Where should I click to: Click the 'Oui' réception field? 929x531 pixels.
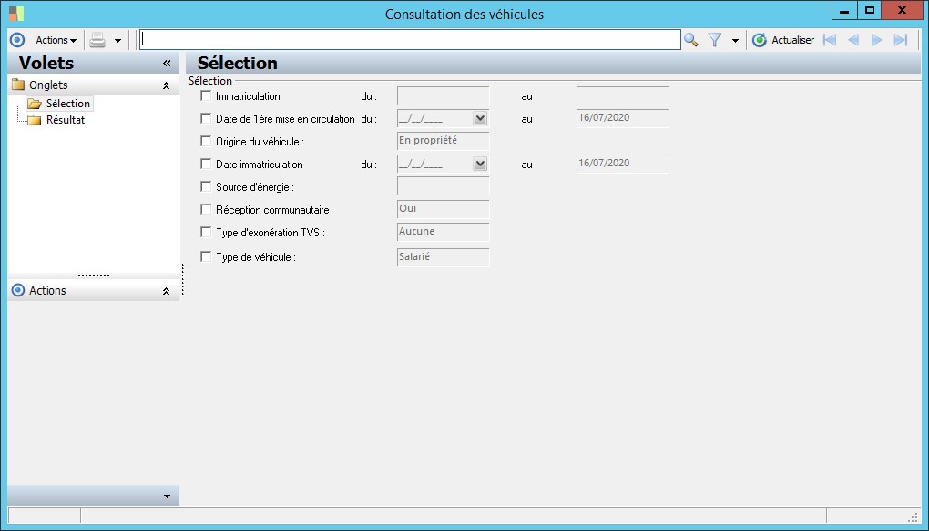(444, 209)
